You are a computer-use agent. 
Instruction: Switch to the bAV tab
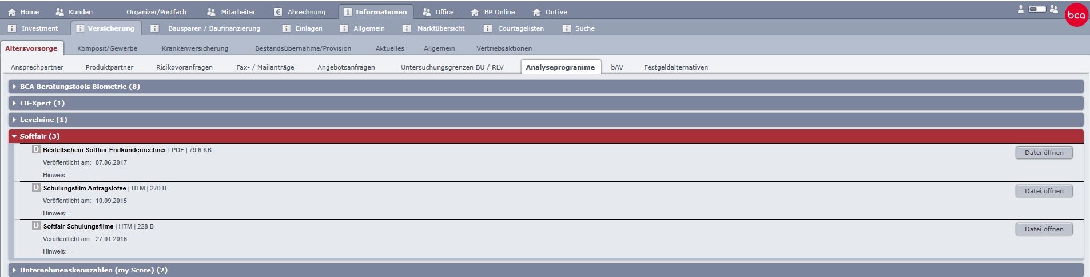pos(617,67)
